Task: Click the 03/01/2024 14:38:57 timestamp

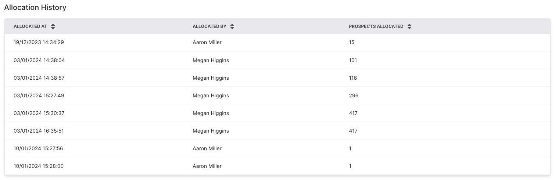Action: (x=39, y=78)
